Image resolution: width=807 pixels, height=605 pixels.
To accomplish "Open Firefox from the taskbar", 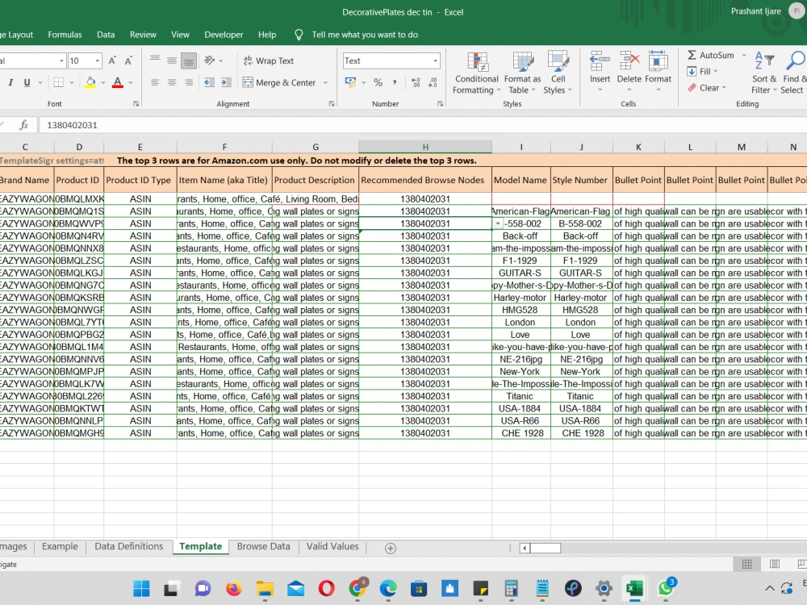I will (234, 588).
